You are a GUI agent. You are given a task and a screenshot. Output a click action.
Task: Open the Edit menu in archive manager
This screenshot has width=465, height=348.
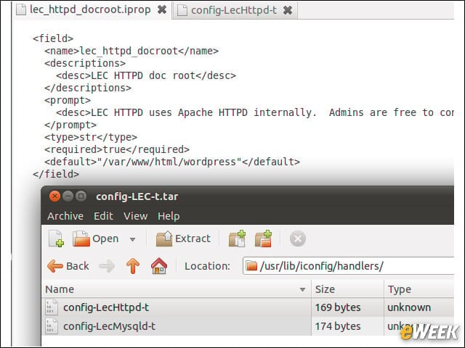(103, 216)
